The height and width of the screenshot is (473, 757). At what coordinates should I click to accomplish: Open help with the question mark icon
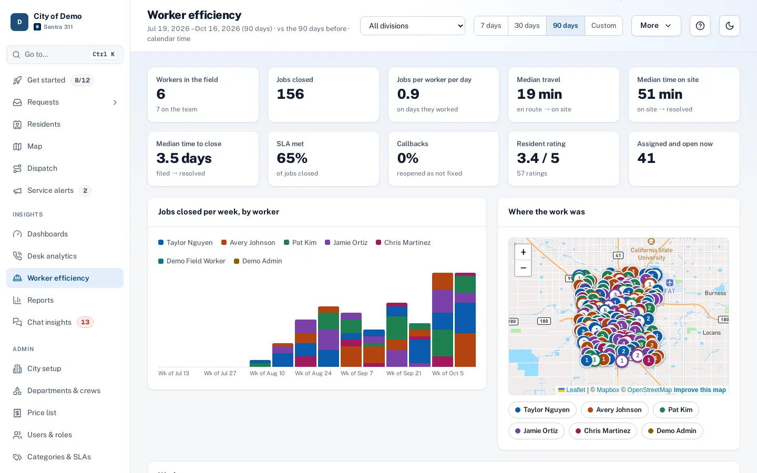[700, 26]
